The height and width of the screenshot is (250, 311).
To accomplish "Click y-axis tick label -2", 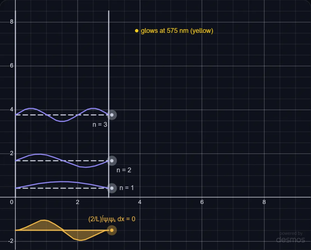I will tap(10, 241).
